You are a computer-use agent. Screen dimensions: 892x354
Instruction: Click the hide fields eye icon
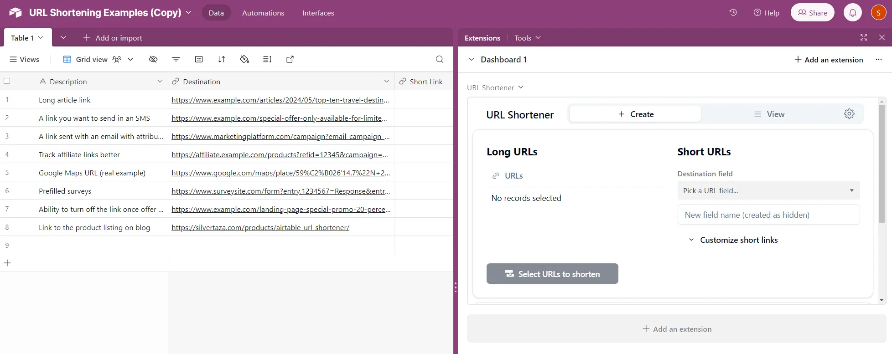[x=153, y=59]
